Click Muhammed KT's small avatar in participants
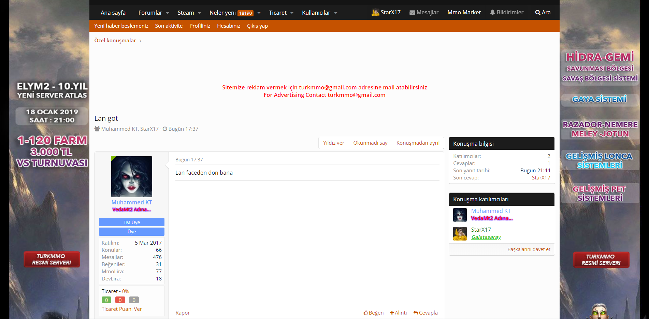 (x=460, y=215)
